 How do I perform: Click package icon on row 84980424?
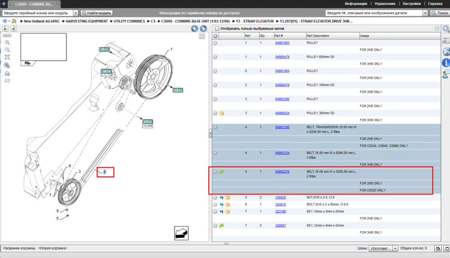coord(221,113)
